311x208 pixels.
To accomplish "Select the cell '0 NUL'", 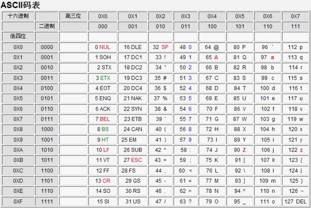I will click(102, 47).
